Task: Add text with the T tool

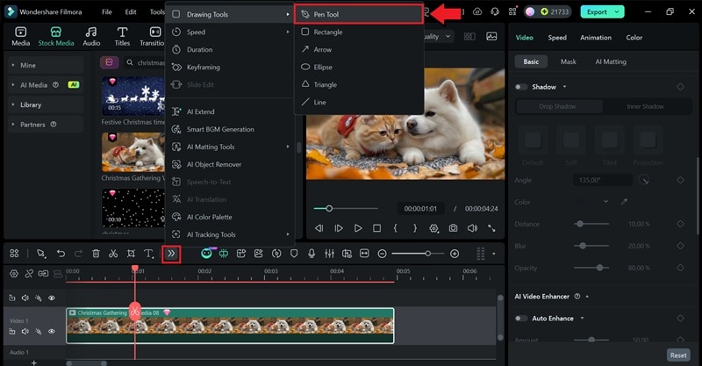Action: click(148, 254)
